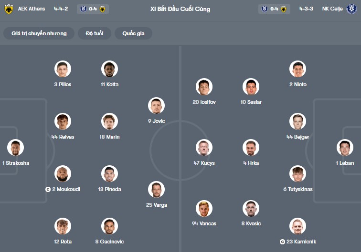Click Koita's player avatar
The height and width of the screenshot is (252, 361).
coord(109,69)
